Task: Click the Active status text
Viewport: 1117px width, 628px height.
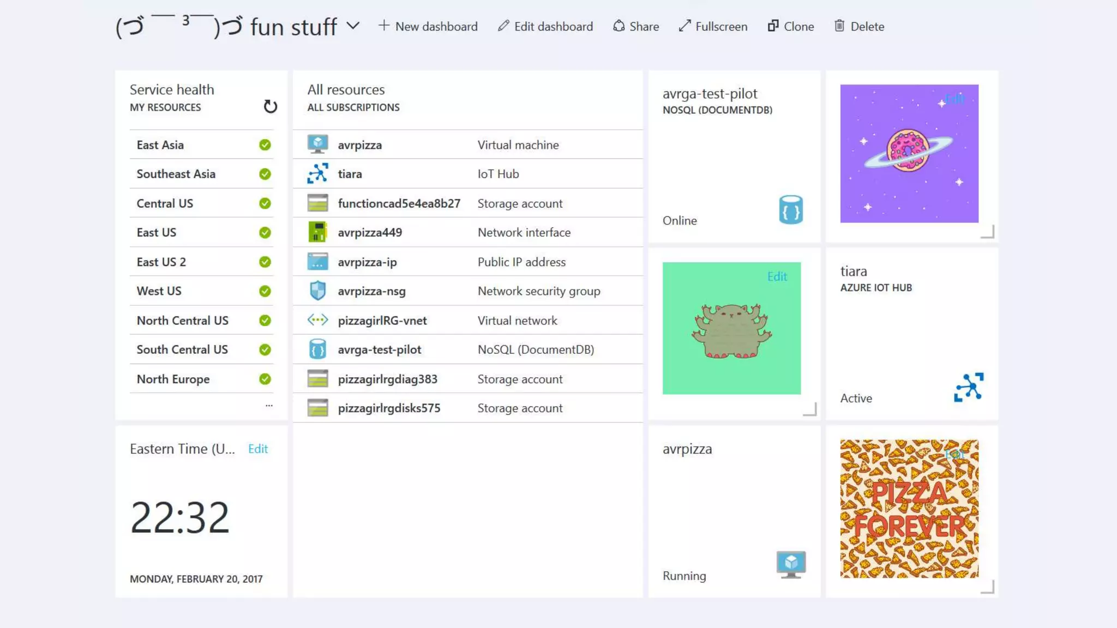Action: click(x=856, y=398)
